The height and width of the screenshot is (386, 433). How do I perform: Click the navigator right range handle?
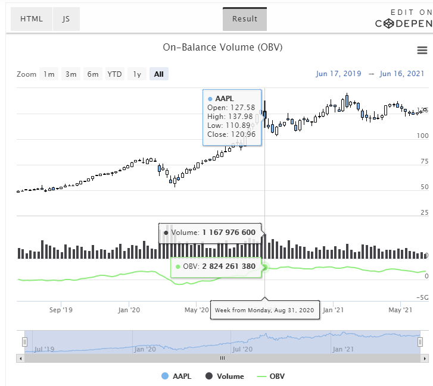coord(420,342)
